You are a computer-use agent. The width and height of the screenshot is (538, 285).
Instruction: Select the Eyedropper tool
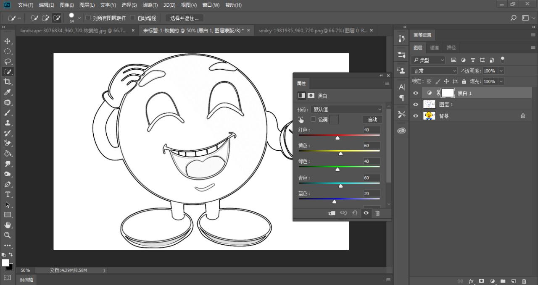[8, 92]
